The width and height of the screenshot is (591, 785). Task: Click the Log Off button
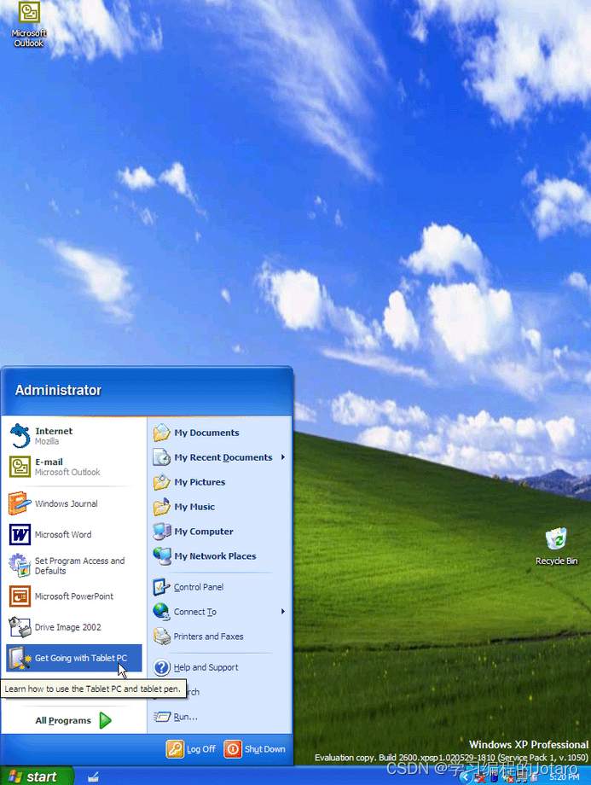tap(191, 749)
